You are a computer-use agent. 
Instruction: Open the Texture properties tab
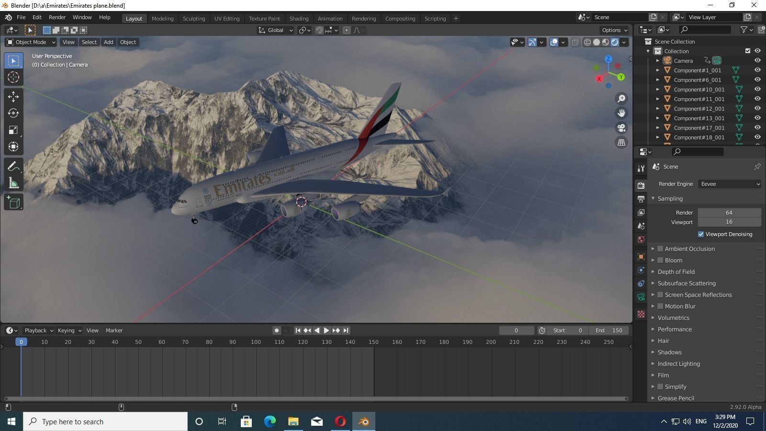[641, 314]
